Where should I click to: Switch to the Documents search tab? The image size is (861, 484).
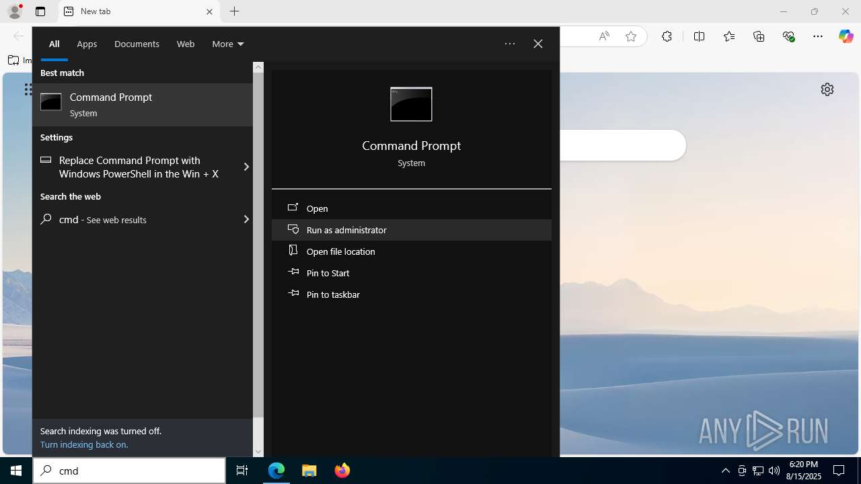pos(137,44)
